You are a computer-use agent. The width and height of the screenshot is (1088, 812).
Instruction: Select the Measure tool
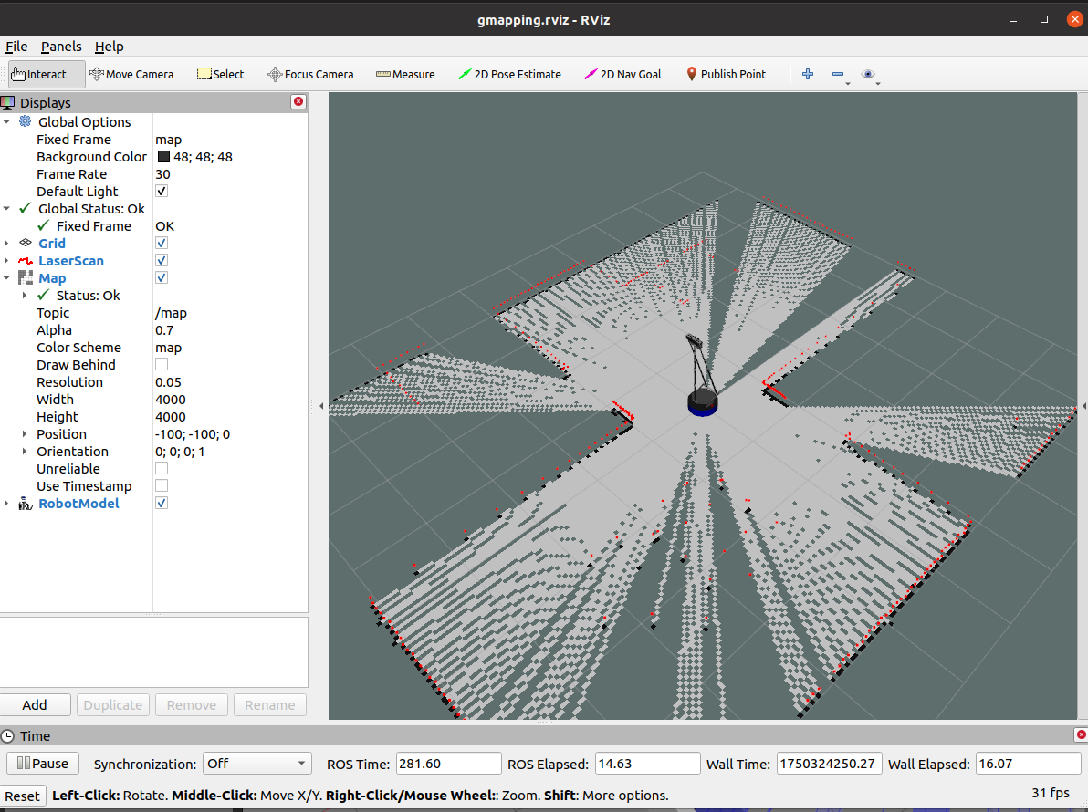click(405, 74)
